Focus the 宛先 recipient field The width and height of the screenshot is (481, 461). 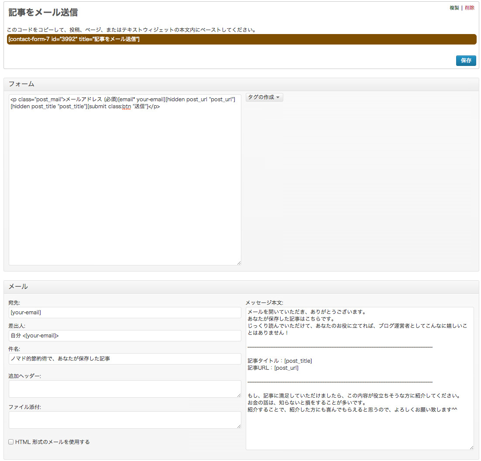tap(125, 313)
